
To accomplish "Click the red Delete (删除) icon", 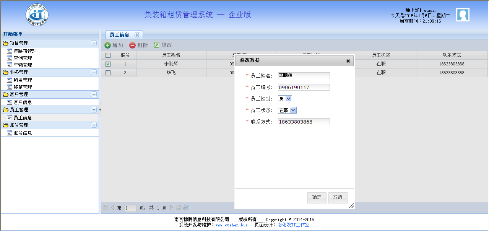I will tap(132, 45).
